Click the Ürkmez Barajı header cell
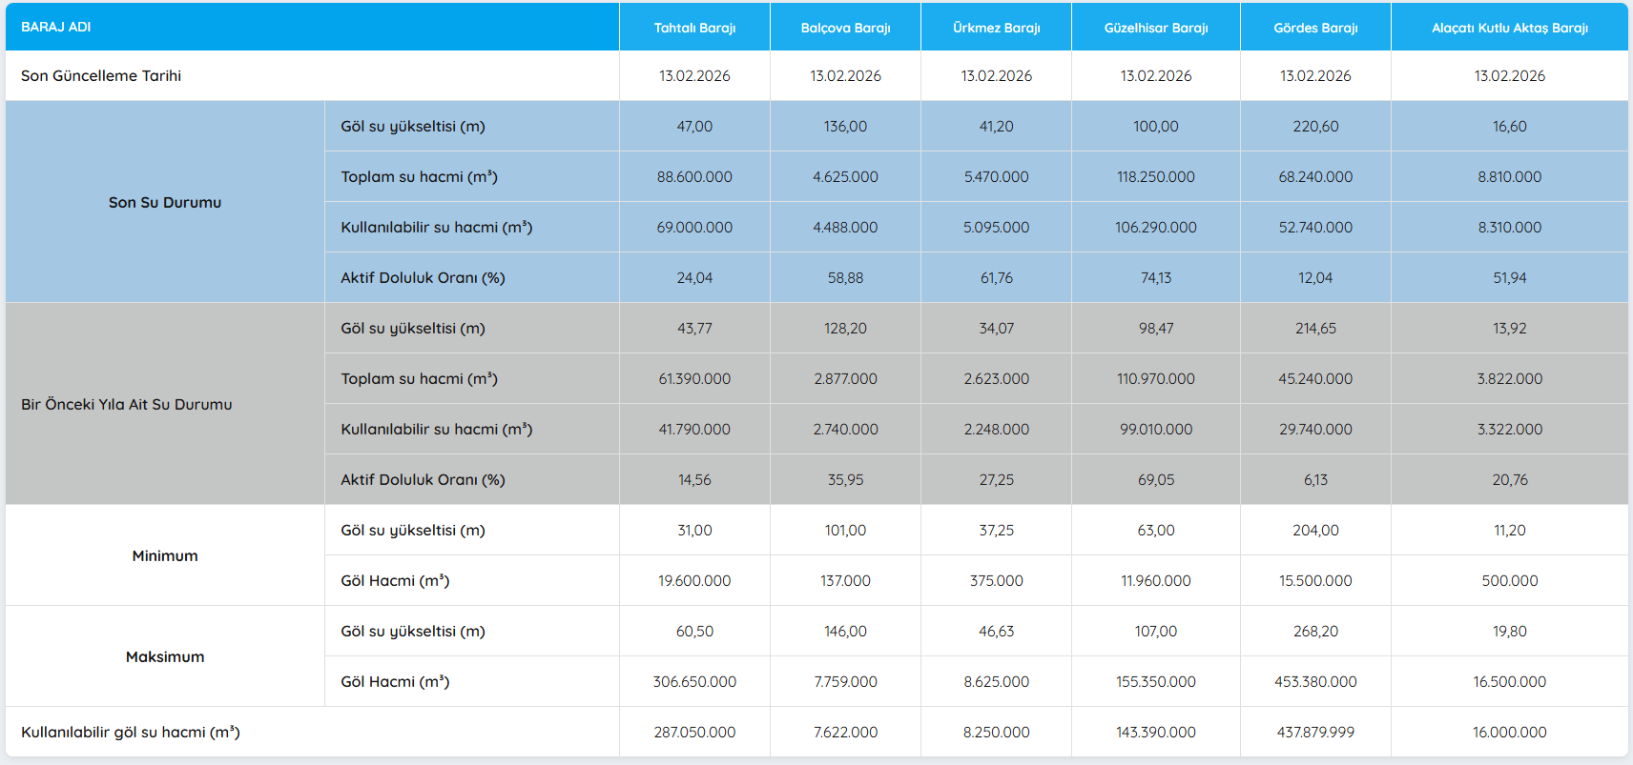The width and height of the screenshot is (1633, 765). coord(996,28)
